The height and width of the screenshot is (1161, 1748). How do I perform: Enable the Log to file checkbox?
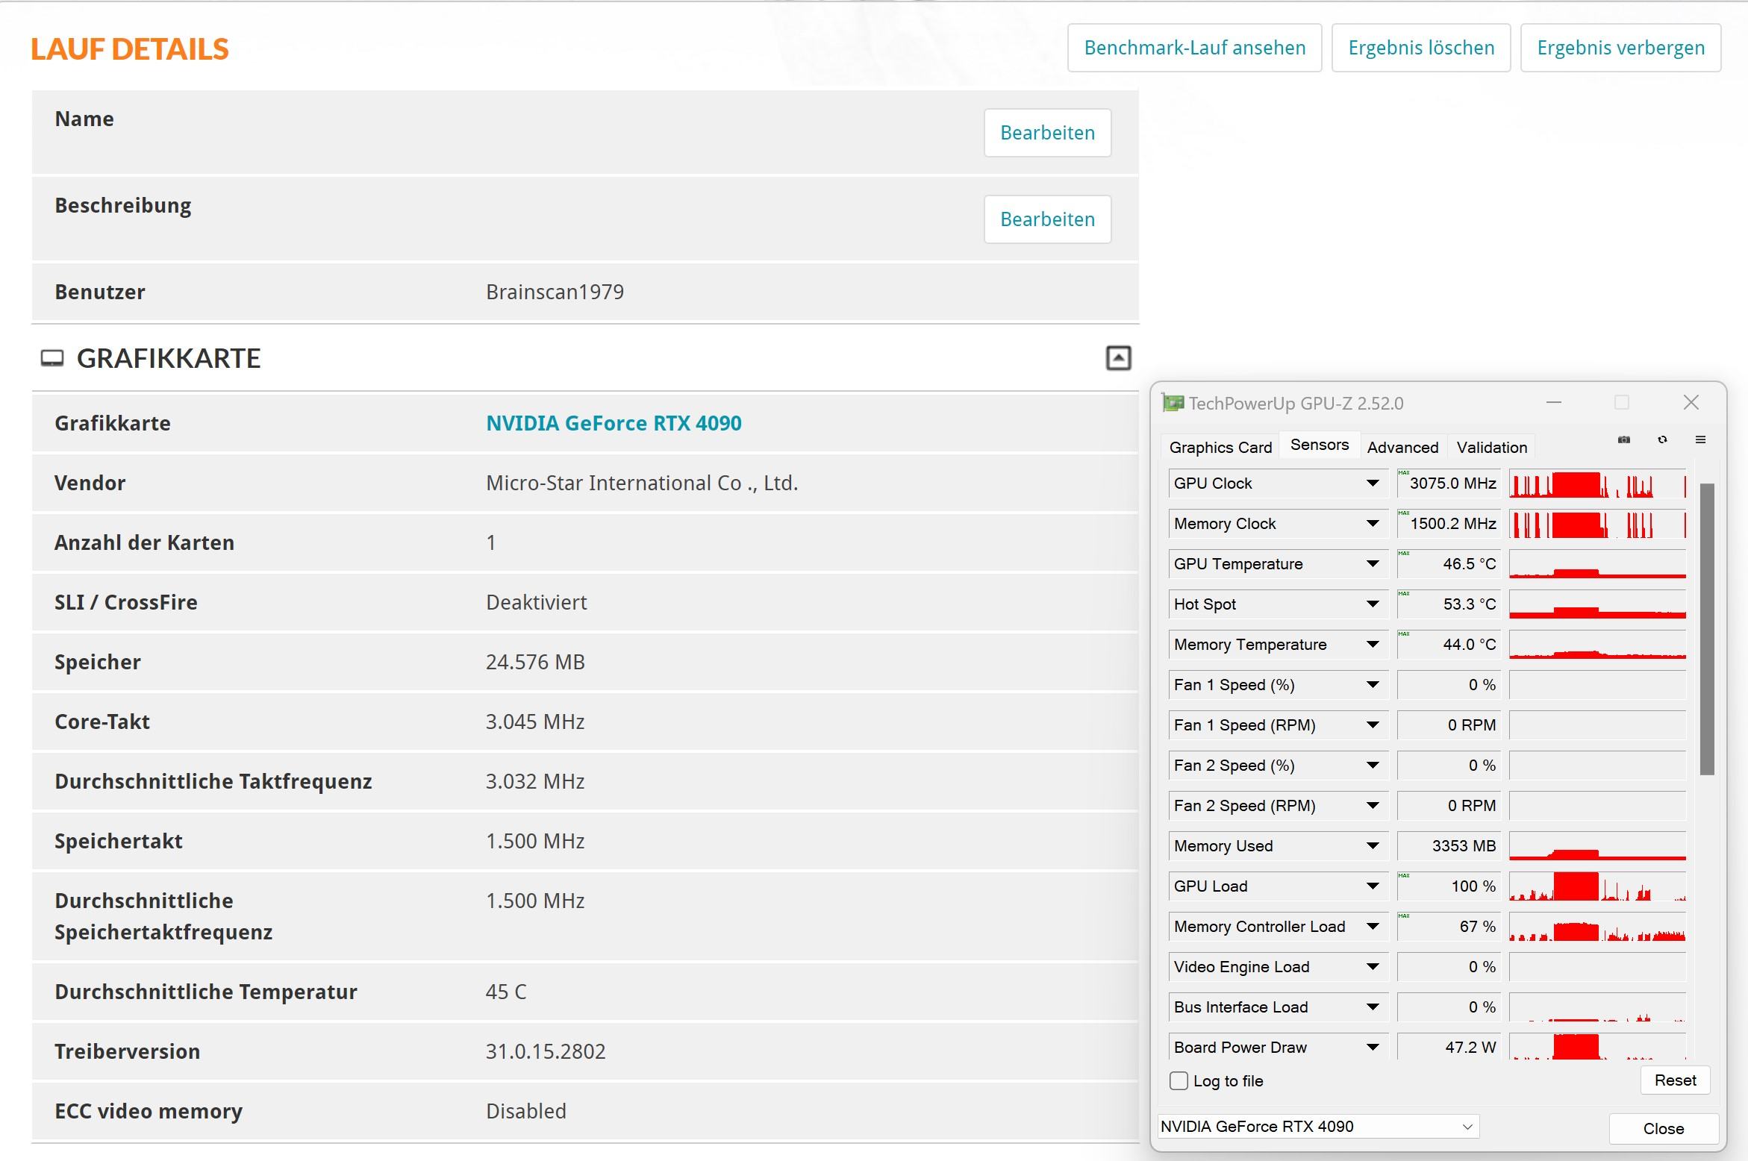point(1179,1080)
